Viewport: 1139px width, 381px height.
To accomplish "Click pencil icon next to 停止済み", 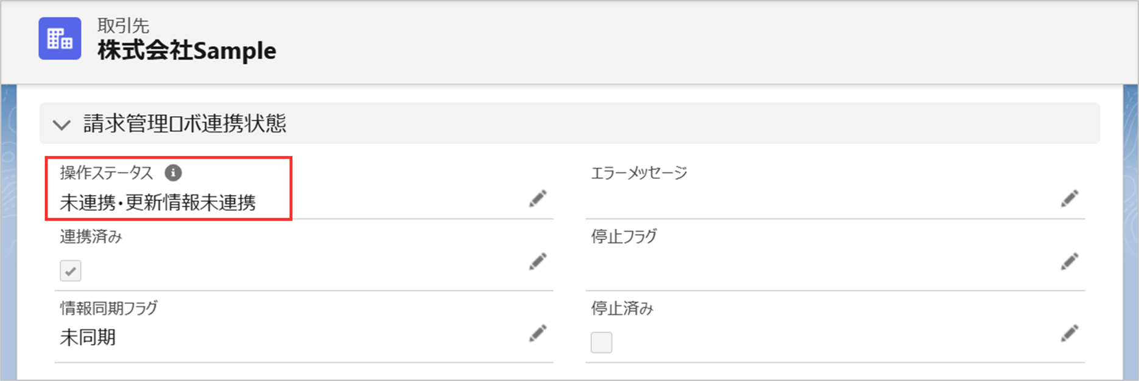I will tap(1069, 334).
